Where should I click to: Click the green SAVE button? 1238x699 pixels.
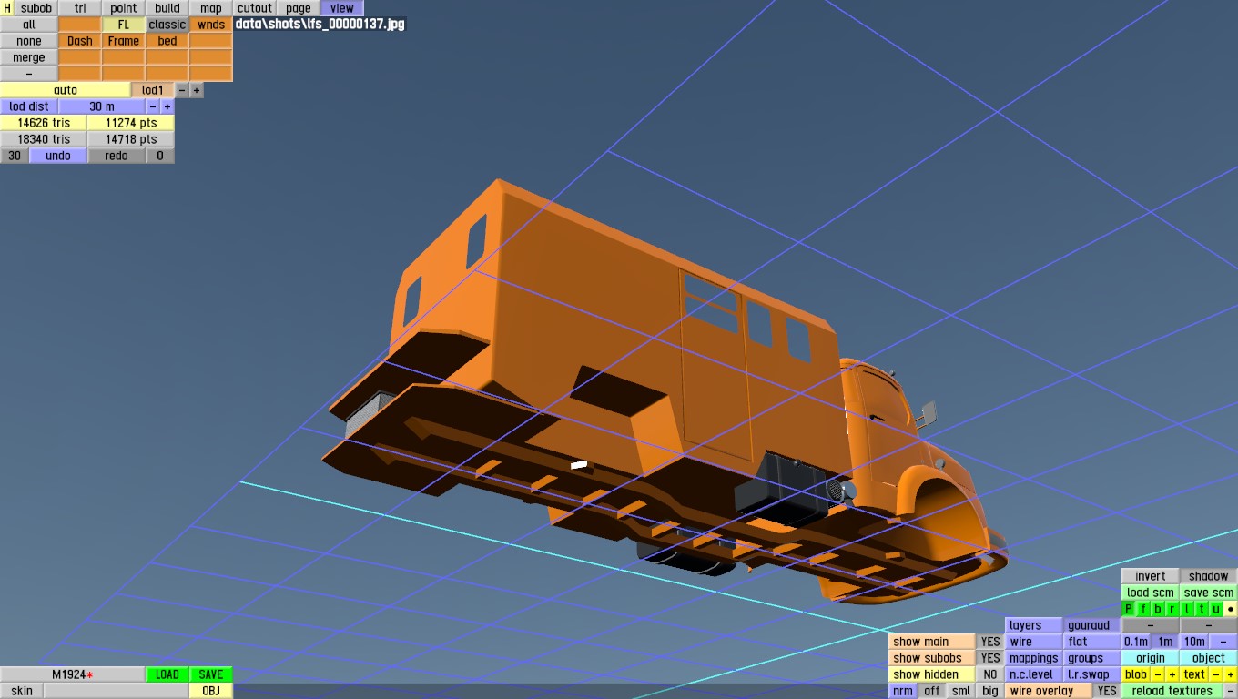coord(211,674)
